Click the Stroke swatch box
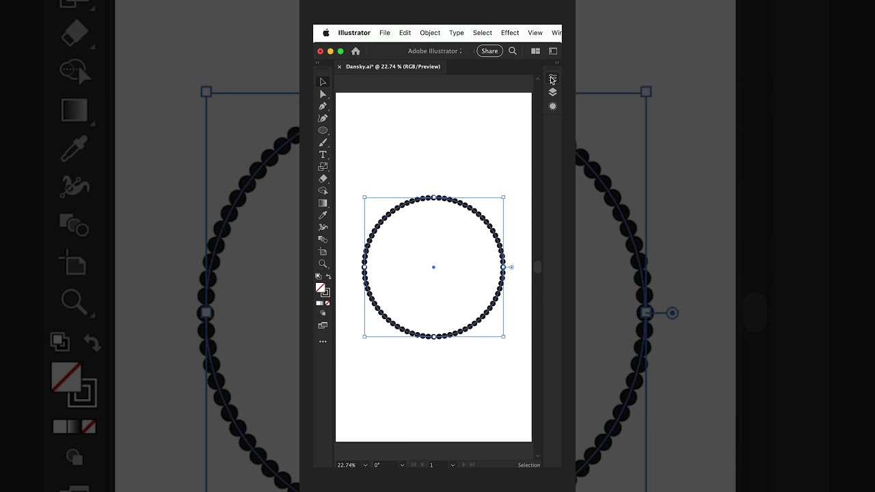875x492 pixels. click(326, 293)
